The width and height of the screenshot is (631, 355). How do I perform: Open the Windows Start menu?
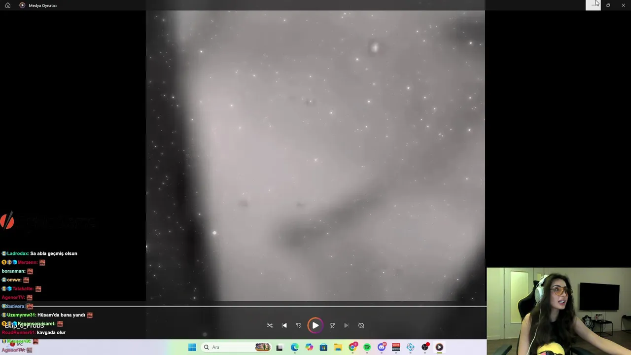pyautogui.click(x=192, y=347)
